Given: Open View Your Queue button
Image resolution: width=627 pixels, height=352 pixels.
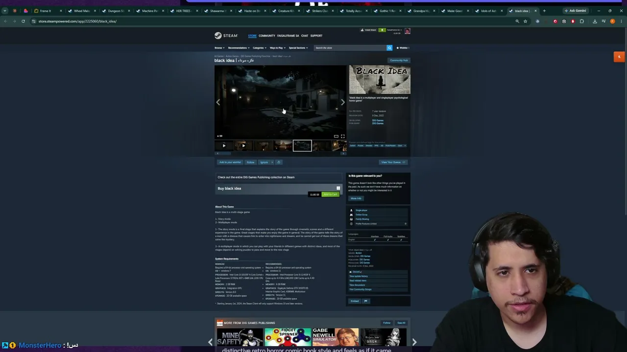Looking at the screenshot, I should [x=393, y=162].
